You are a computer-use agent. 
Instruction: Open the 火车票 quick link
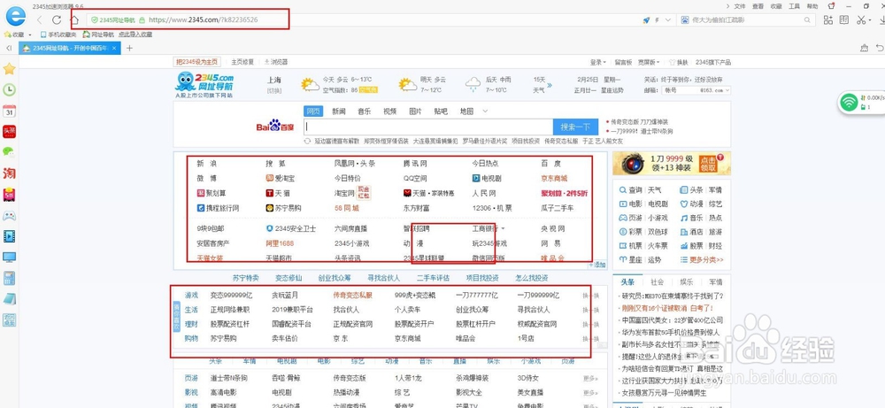point(658,246)
